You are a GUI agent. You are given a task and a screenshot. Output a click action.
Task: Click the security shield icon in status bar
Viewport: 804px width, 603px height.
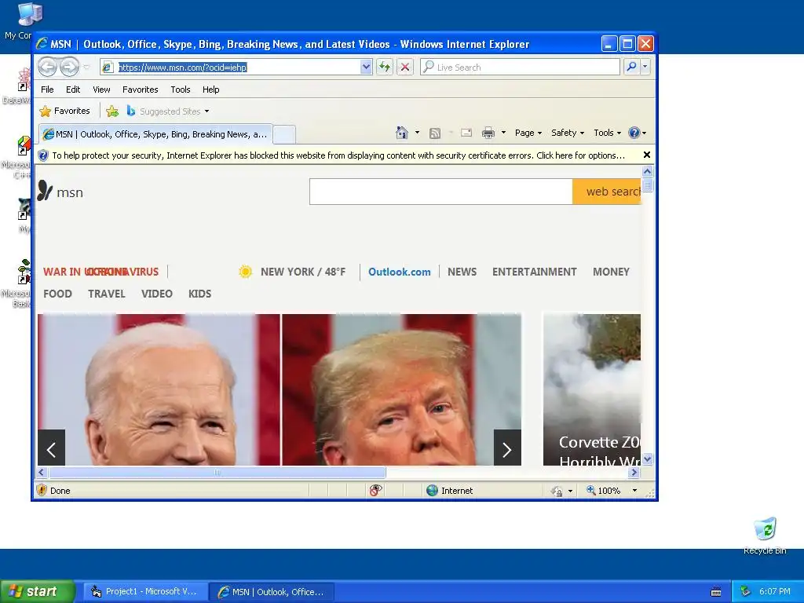coord(42,490)
